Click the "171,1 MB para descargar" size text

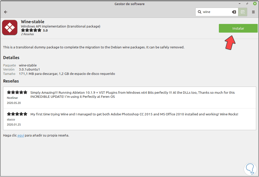[x=38, y=74]
